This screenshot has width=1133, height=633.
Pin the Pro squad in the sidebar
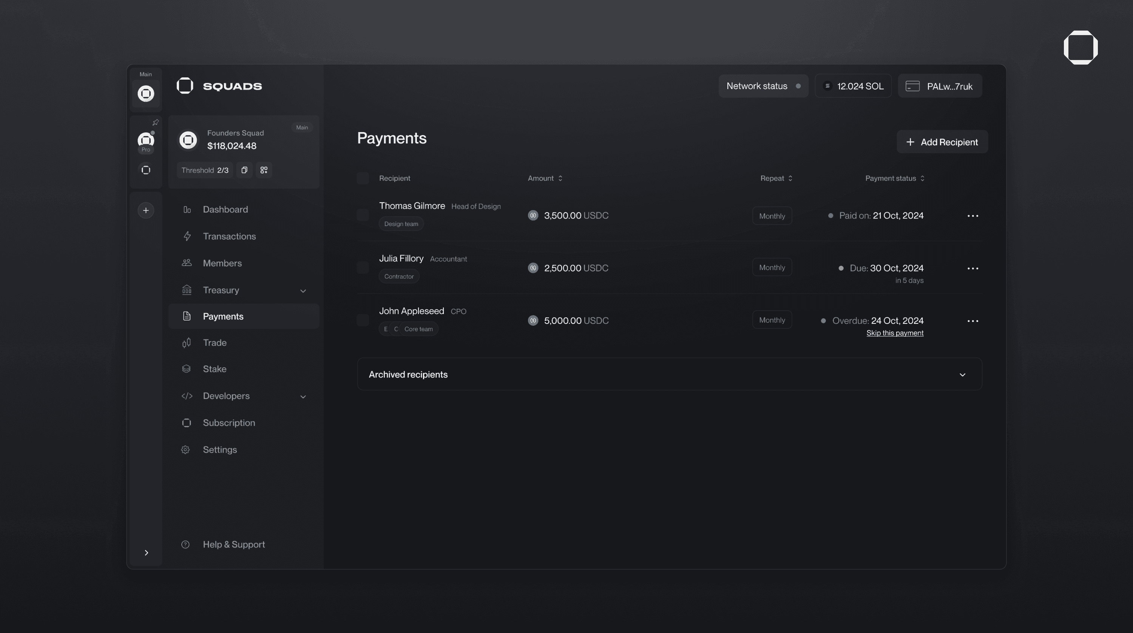pos(155,122)
